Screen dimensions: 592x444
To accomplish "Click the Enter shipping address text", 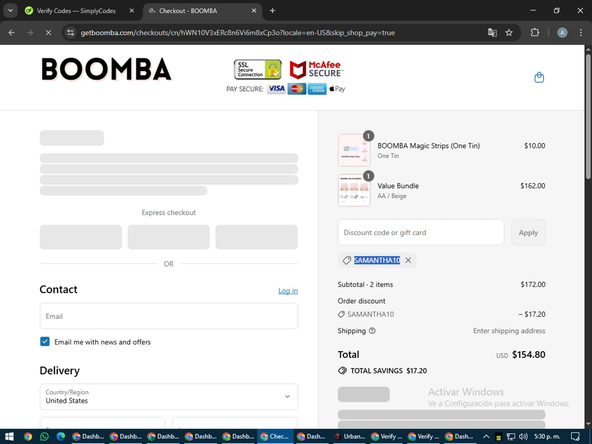I will (509, 331).
